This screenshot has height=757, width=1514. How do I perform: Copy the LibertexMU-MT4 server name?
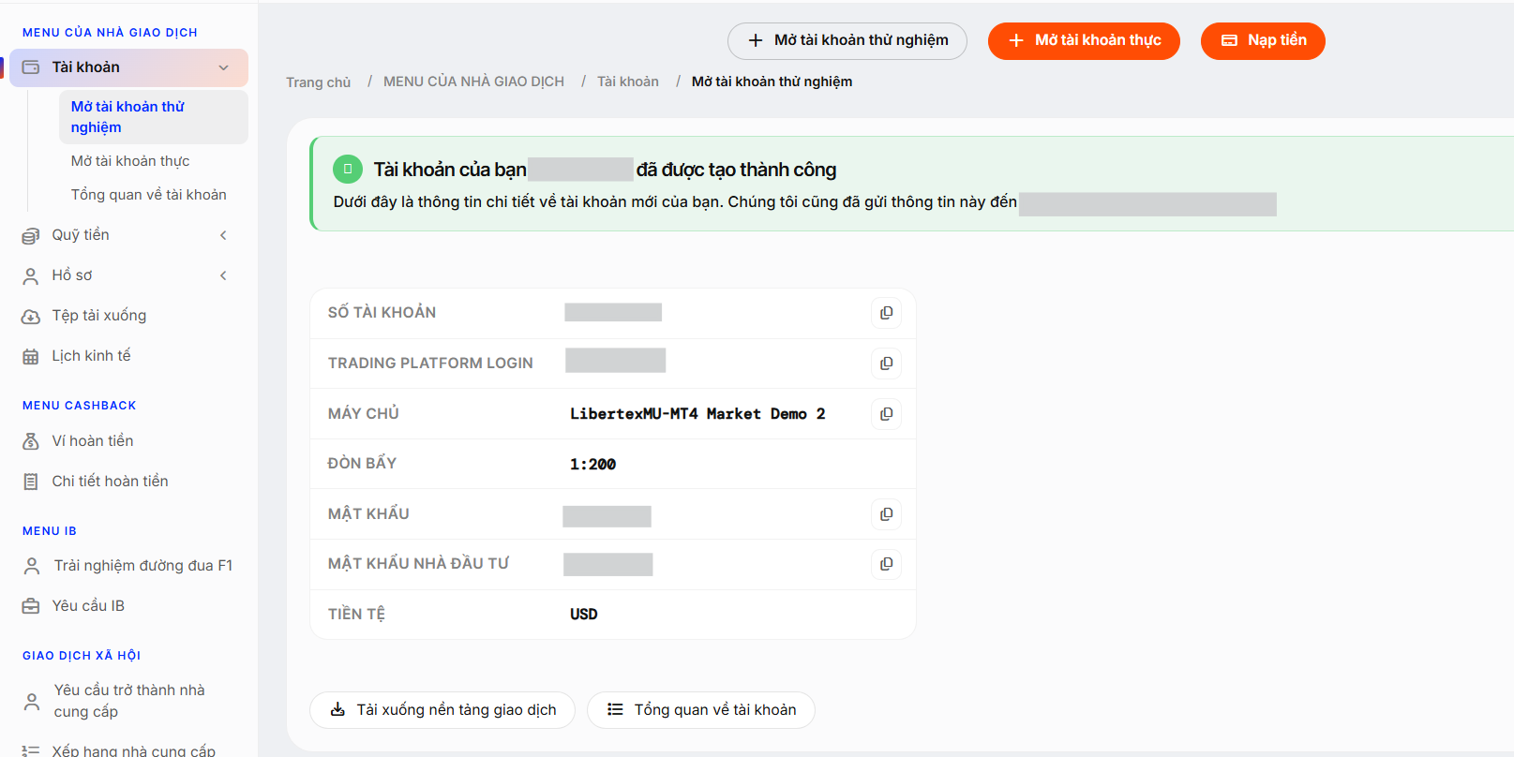(x=886, y=414)
